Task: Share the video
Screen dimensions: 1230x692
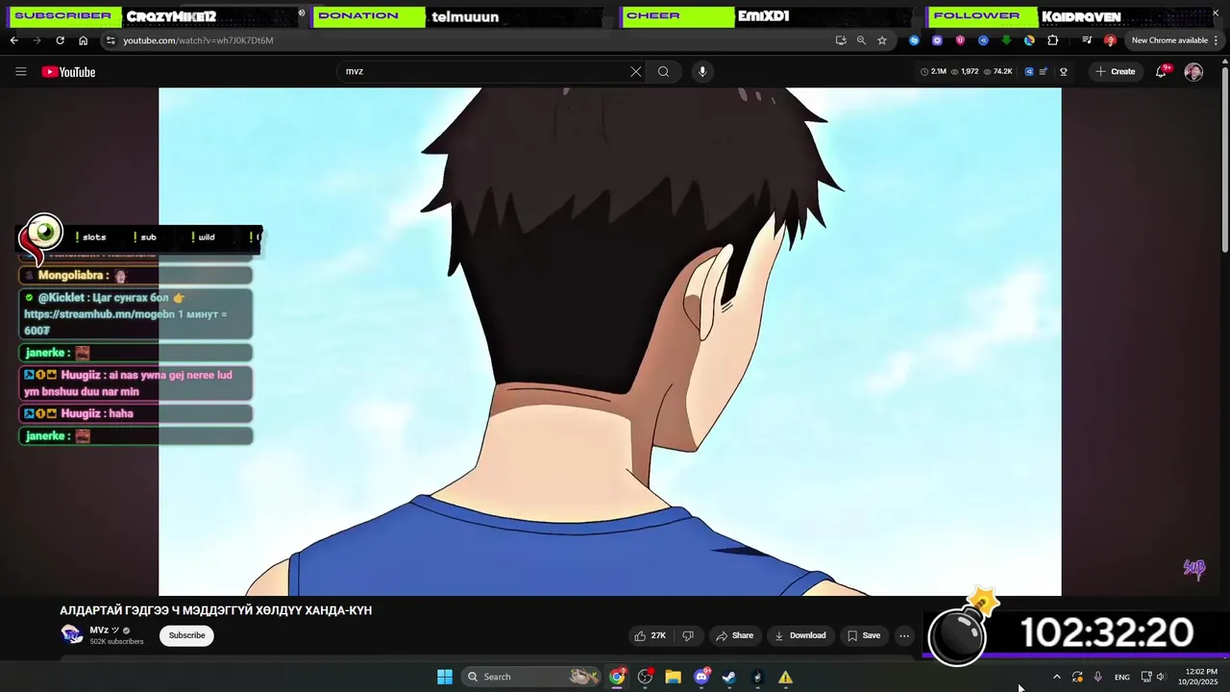Action: (734, 635)
